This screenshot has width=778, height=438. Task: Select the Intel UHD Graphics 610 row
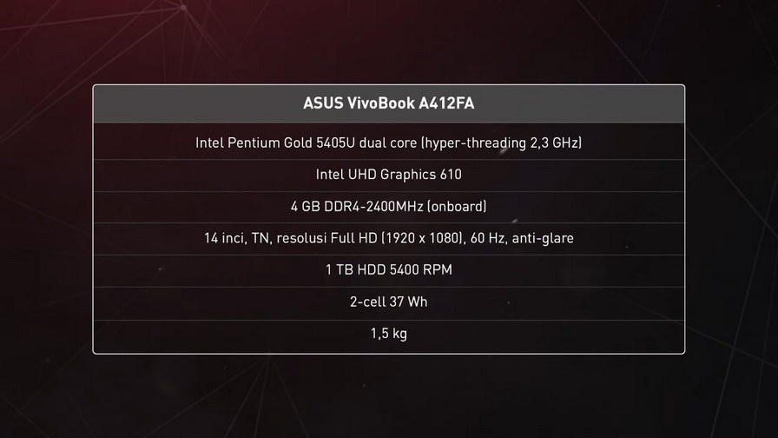click(388, 175)
